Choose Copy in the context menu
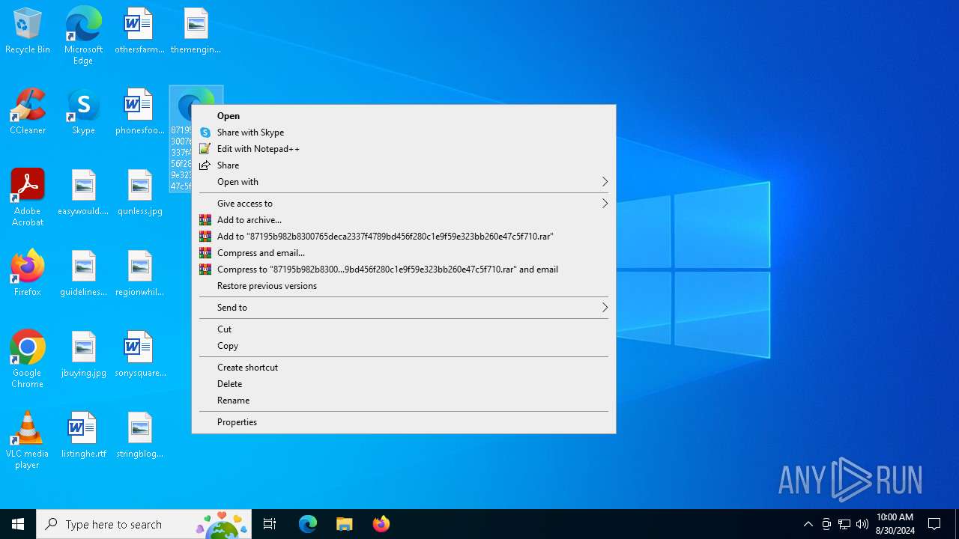959x539 pixels. click(x=404, y=346)
